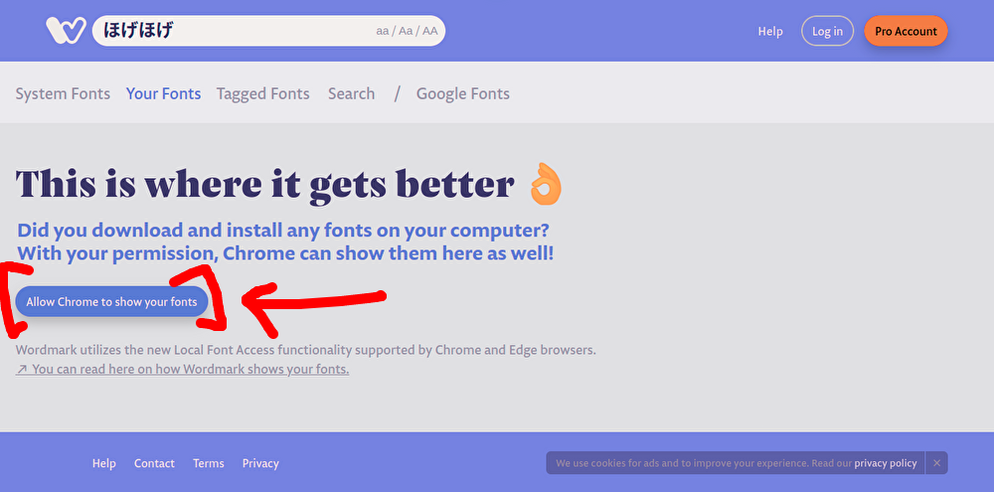Open the Search tab

351,93
